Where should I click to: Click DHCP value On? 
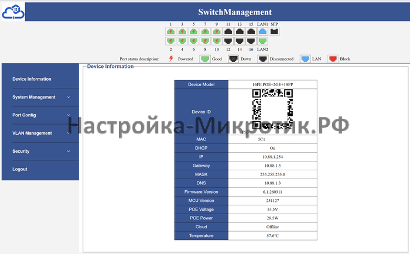272,148
